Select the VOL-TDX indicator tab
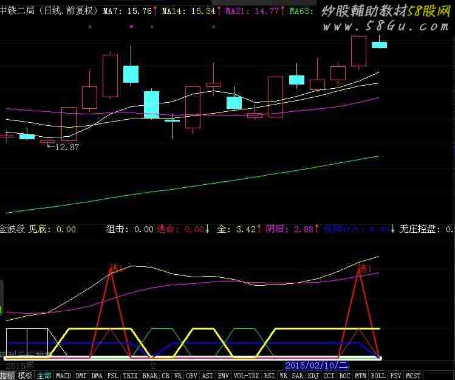This screenshot has height=380, width=455. 246,376
